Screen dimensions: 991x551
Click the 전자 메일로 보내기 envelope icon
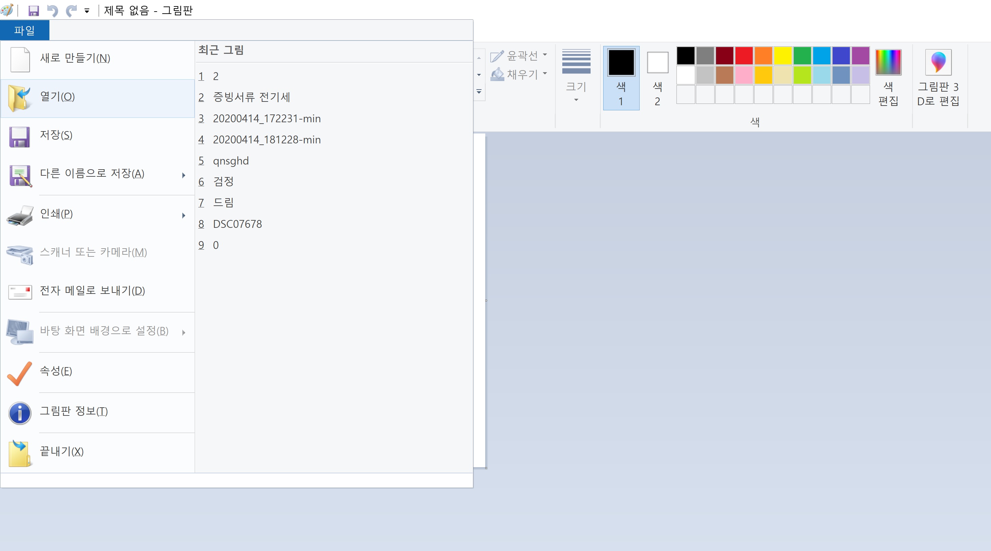click(x=20, y=292)
